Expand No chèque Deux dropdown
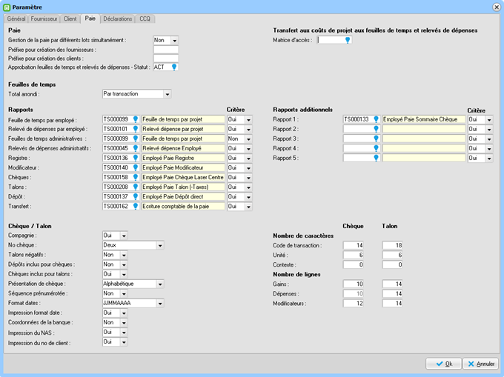Viewport: 504px width, 377px height. 160,245
